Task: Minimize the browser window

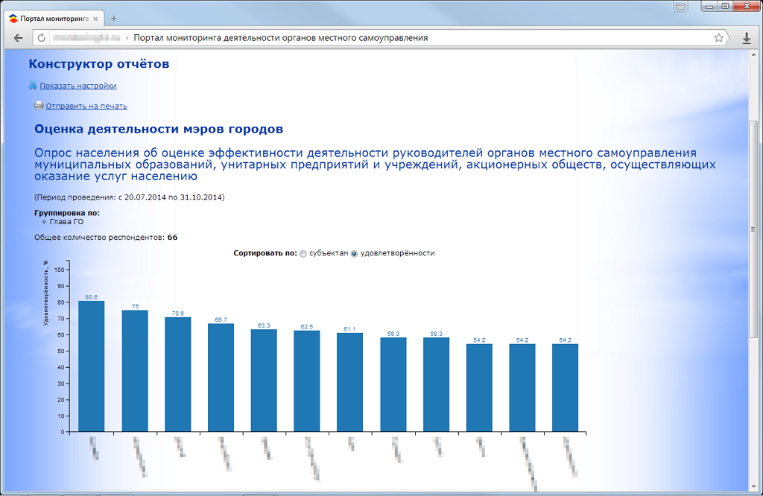Action: [709, 6]
